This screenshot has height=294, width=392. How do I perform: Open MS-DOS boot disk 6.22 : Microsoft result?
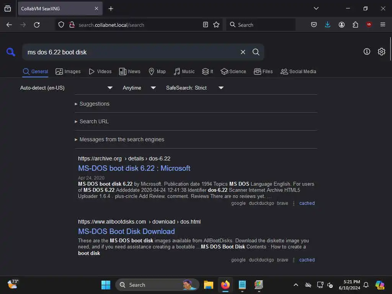[x=134, y=168]
